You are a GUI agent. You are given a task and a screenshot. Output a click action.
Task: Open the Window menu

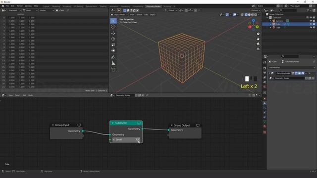coord(28,6)
